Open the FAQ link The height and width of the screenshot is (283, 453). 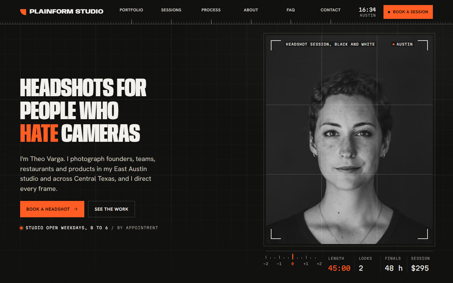291,10
